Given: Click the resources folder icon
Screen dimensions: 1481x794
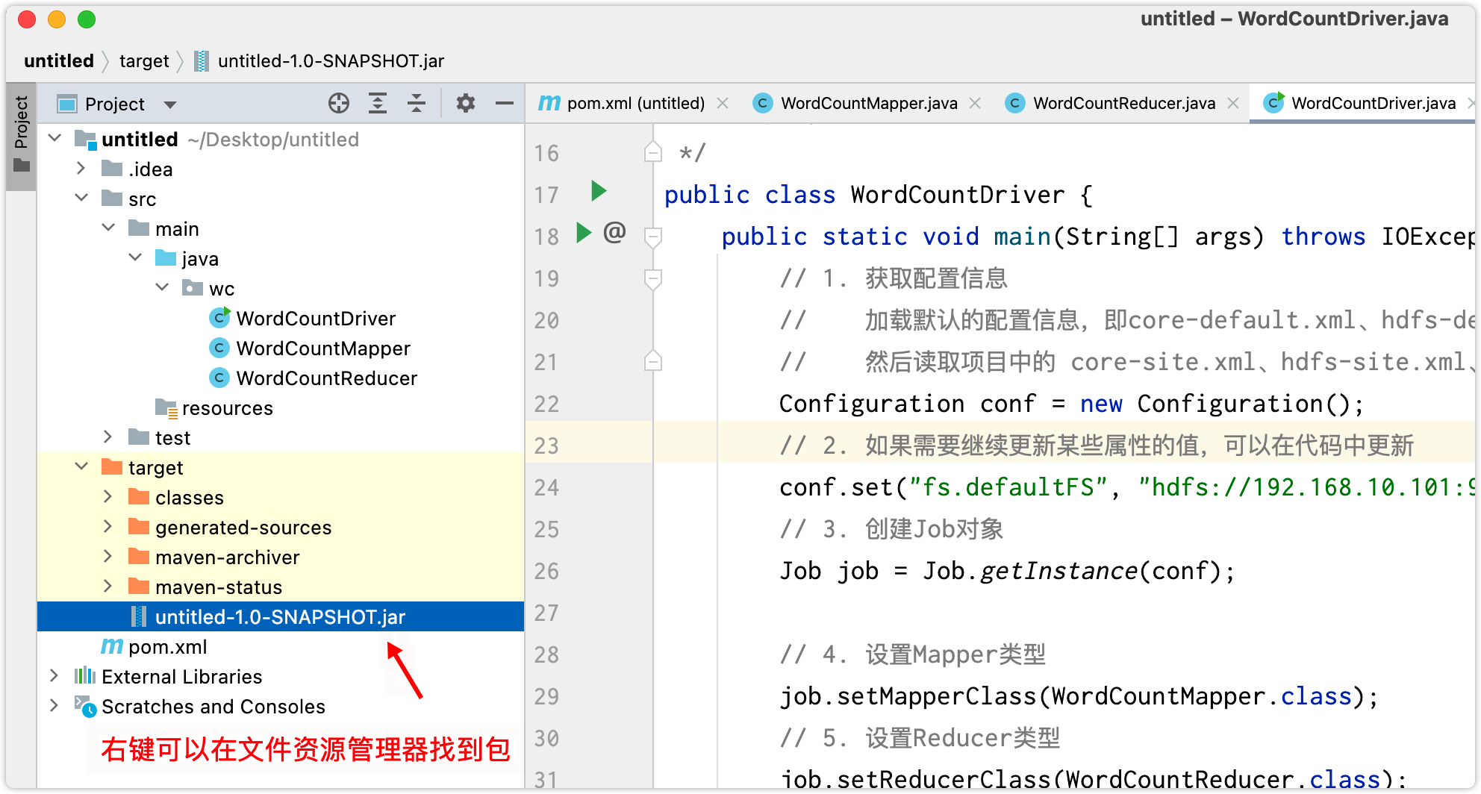Looking at the screenshot, I should click(166, 407).
